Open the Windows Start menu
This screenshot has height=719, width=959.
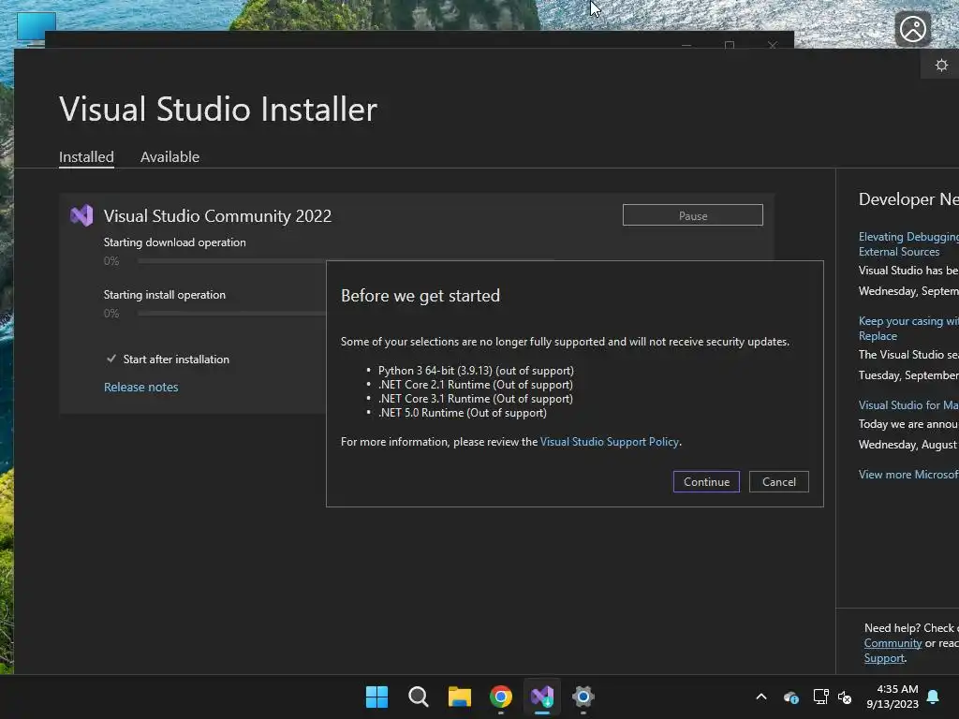376,697
